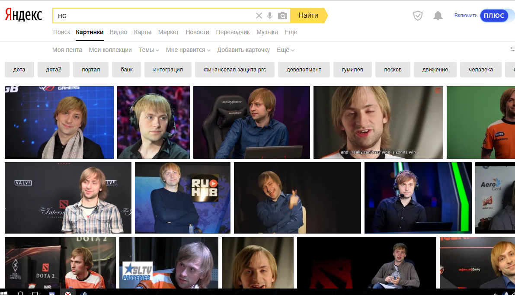Select the 'интеграция' suggestion chip
Viewport: 515px width, 295px height.
click(168, 70)
